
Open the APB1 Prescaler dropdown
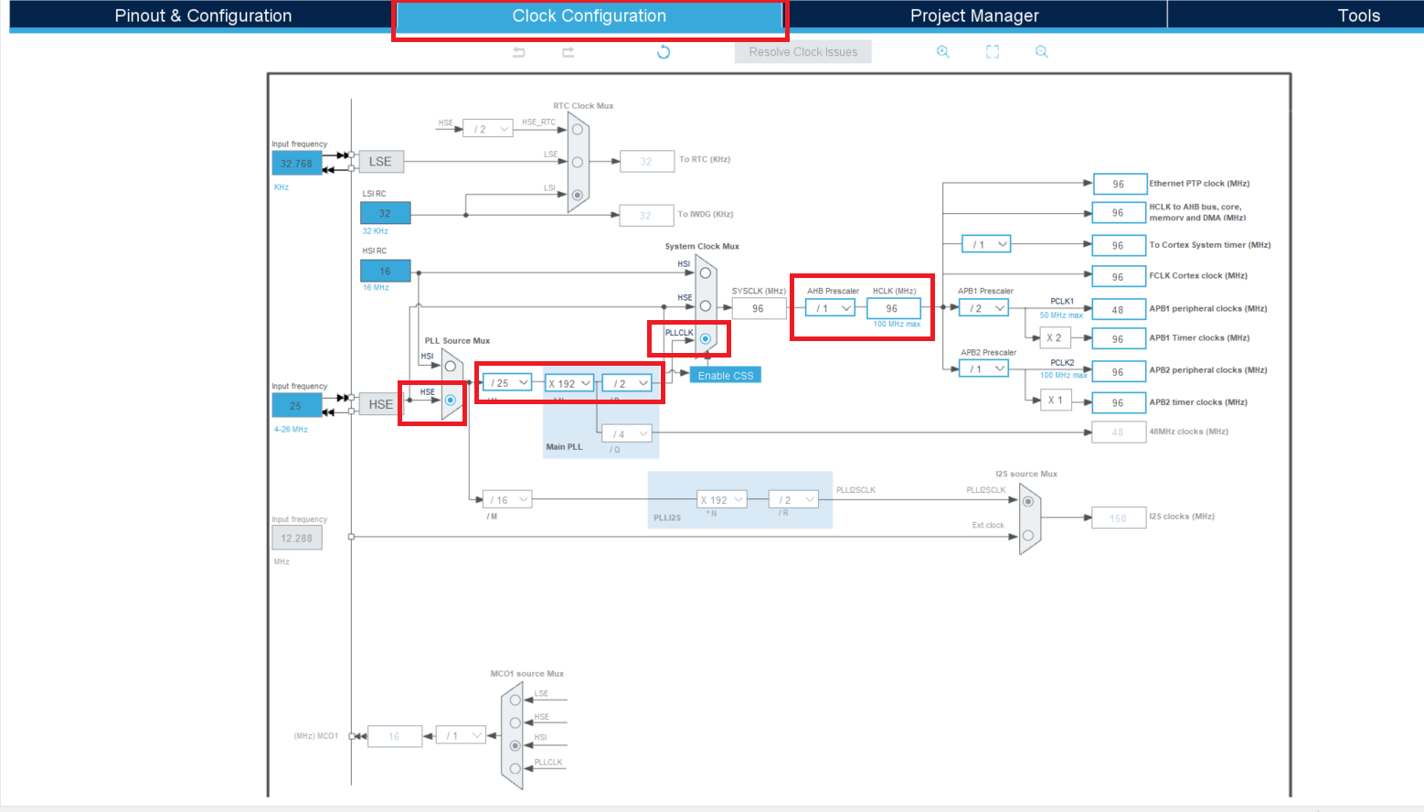984,309
